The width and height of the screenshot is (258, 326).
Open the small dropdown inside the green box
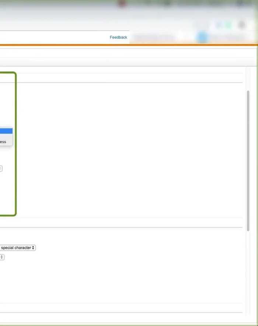click(1, 168)
